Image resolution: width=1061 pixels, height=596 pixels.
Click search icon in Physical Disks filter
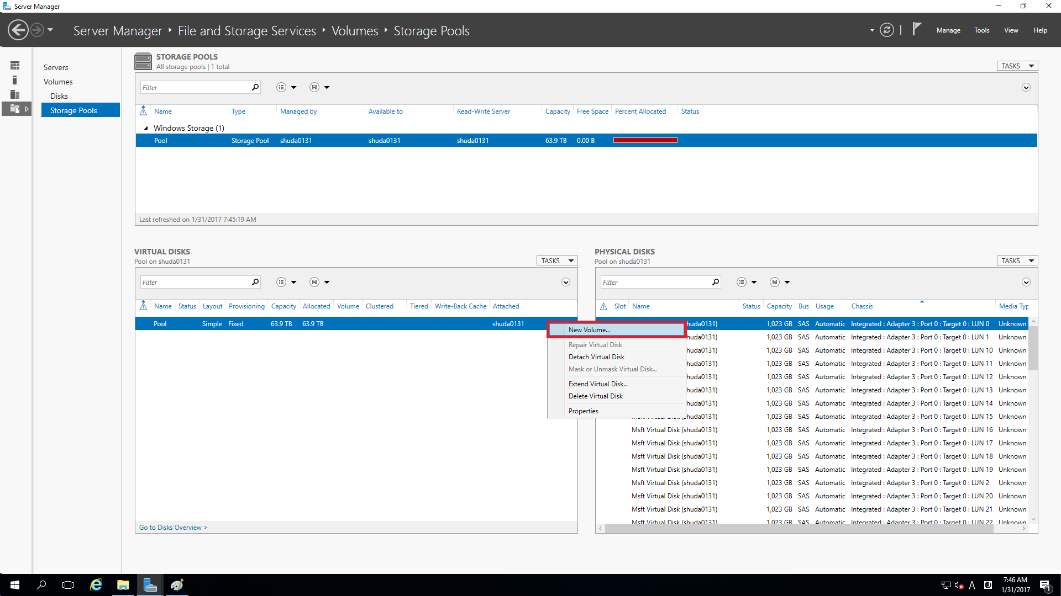pos(716,282)
